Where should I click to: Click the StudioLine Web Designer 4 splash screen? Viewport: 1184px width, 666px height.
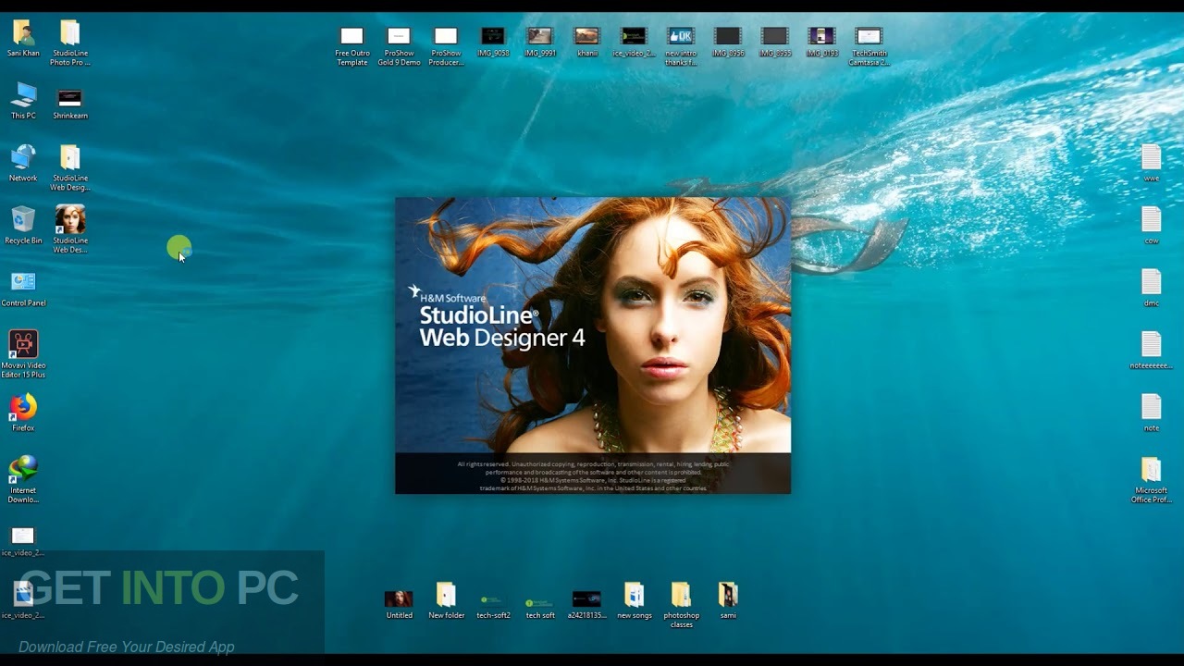pyautogui.click(x=593, y=345)
